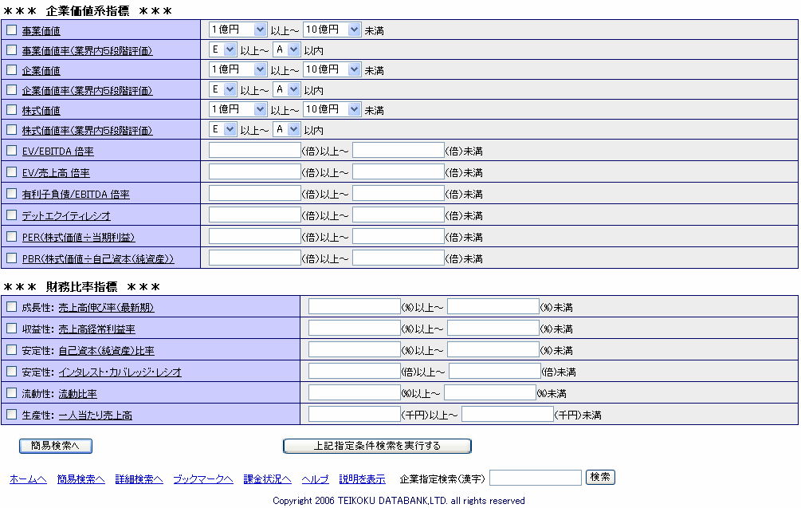Viewport: 801px width, 508px height.
Task: Focus 売上高伸び率 minimum percent field
Action: click(x=355, y=307)
